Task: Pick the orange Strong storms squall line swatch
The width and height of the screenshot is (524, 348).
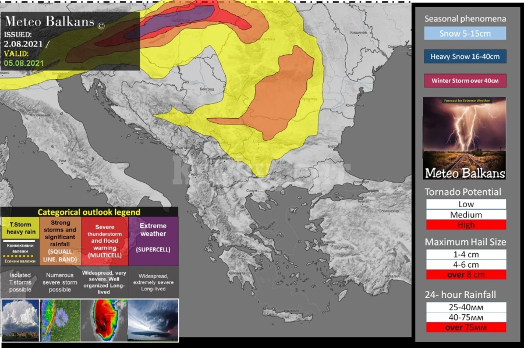Action: (60, 241)
